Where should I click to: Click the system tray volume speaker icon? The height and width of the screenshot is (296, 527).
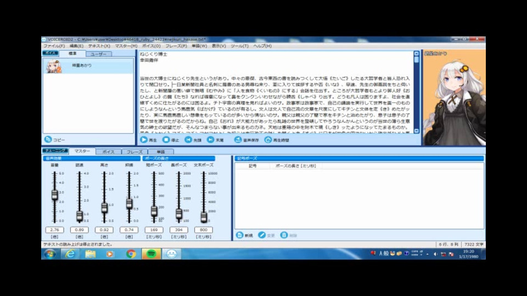click(435, 254)
